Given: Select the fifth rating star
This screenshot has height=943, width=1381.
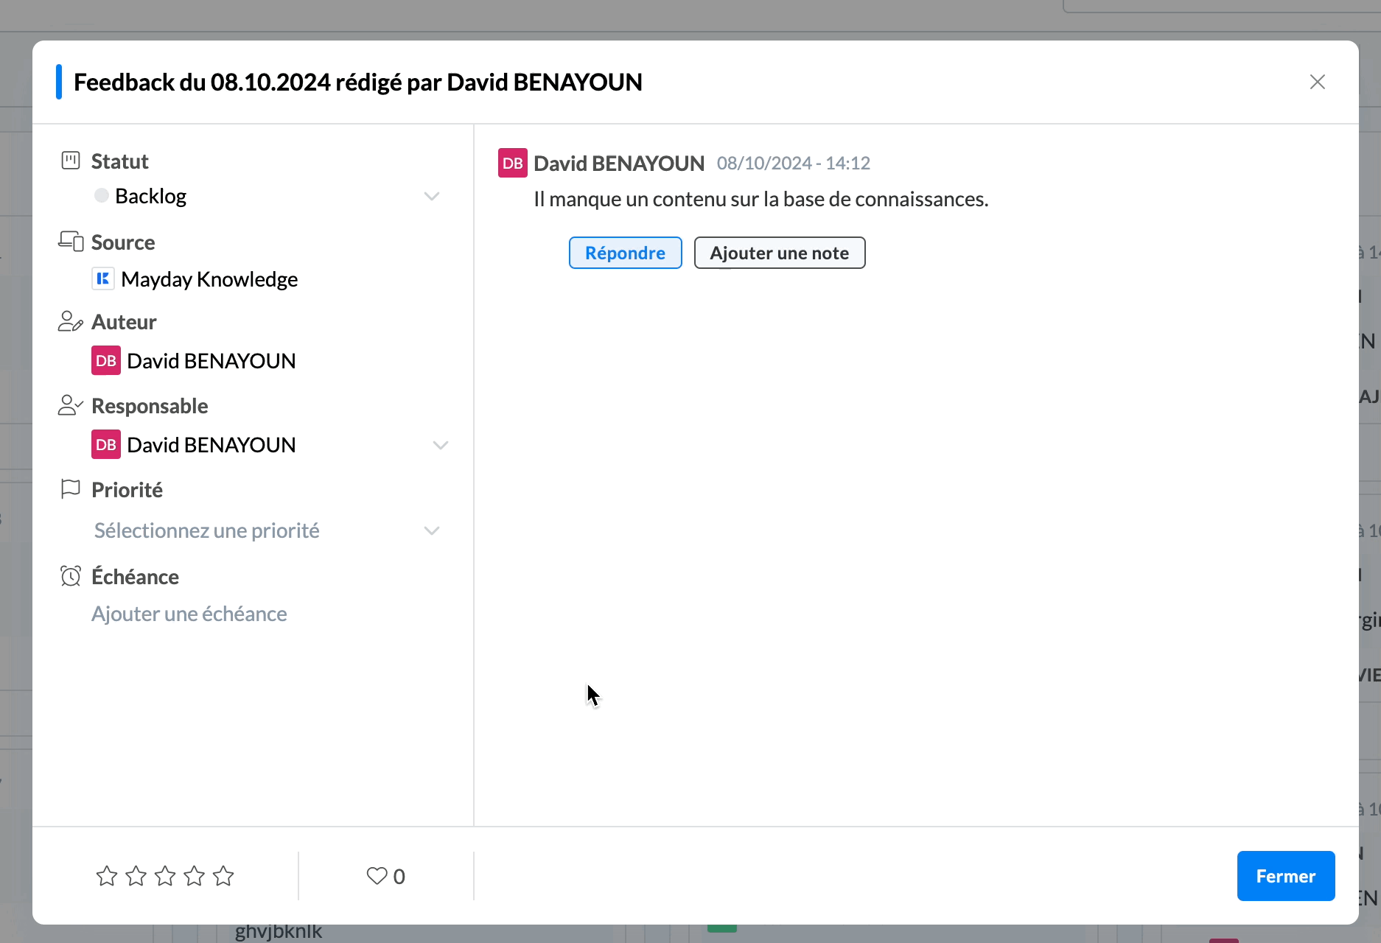Looking at the screenshot, I should point(223,876).
